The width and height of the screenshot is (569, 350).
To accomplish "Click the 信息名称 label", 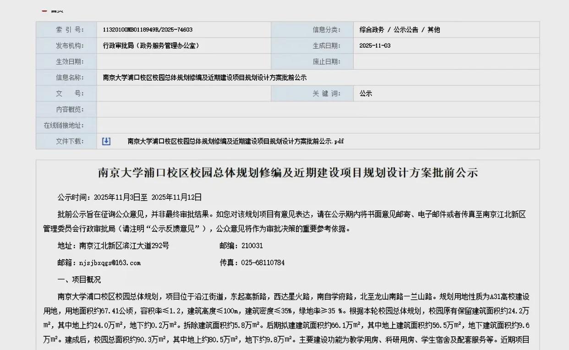I will point(70,78).
